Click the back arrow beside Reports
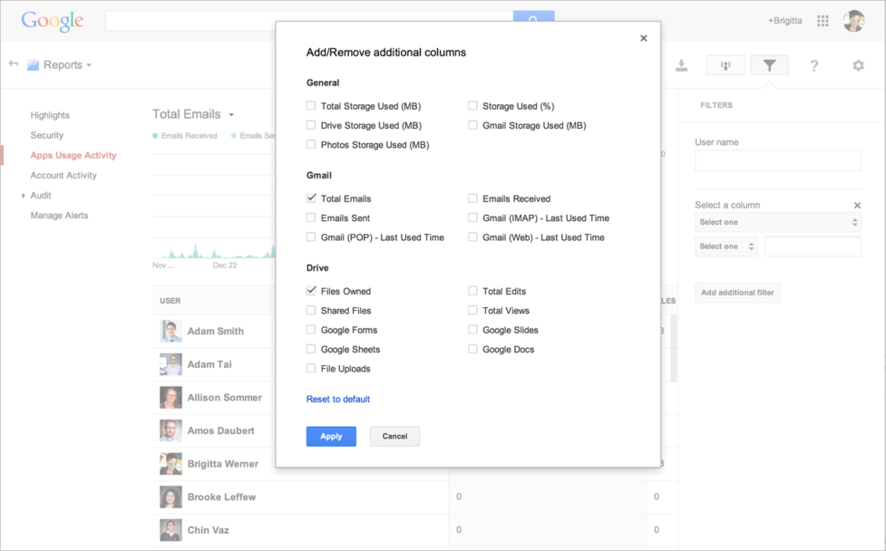 click(x=14, y=64)
